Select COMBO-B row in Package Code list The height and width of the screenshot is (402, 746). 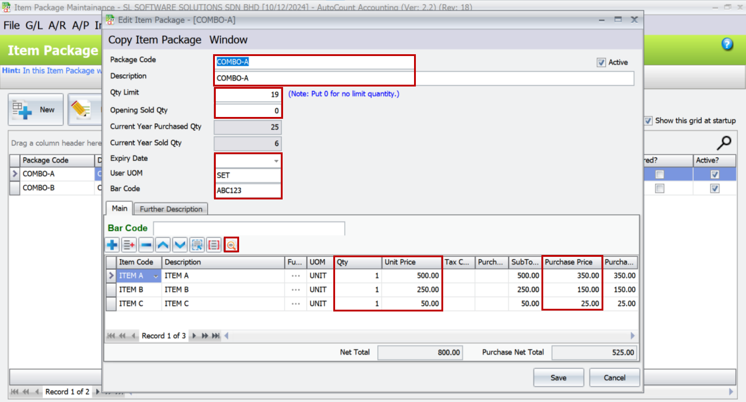click(58, 188)
